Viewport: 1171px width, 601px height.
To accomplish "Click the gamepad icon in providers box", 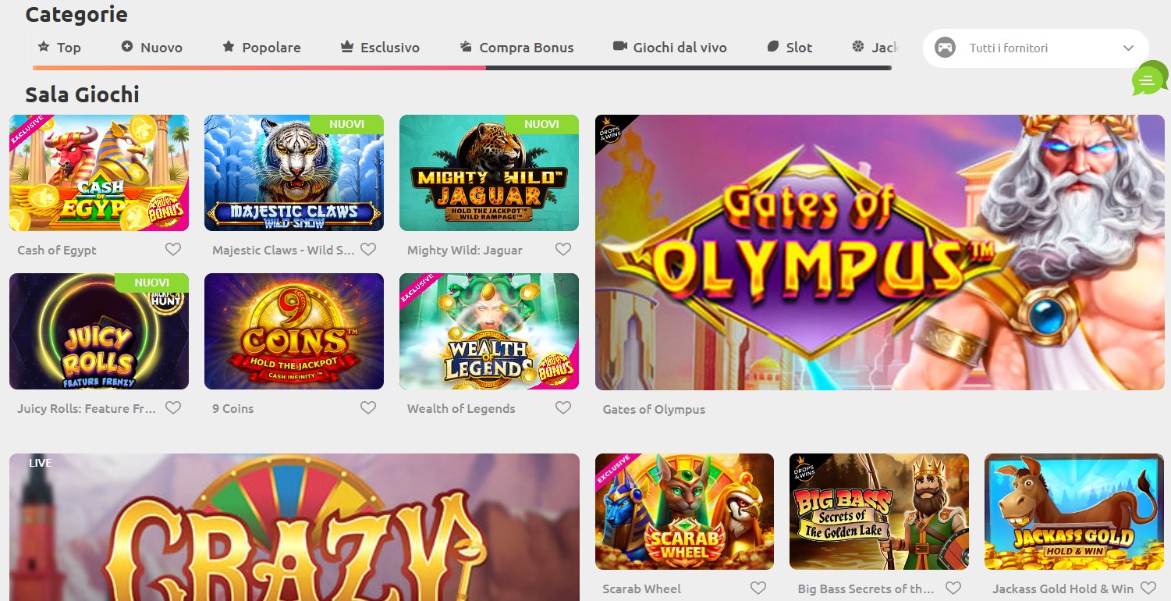I will [945, 48].
